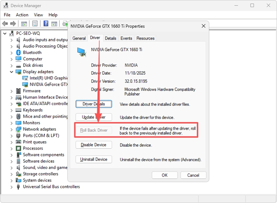Expand the Universal Serial Bus controllers chevron
This screenshot has height=203, width=277.
click(x=11, y=187)
